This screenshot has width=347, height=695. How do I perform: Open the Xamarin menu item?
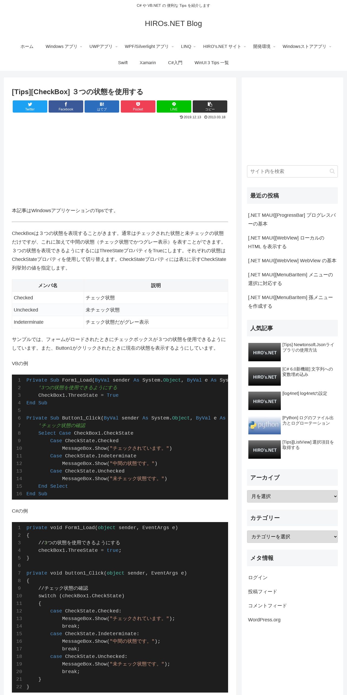point(148,63)
